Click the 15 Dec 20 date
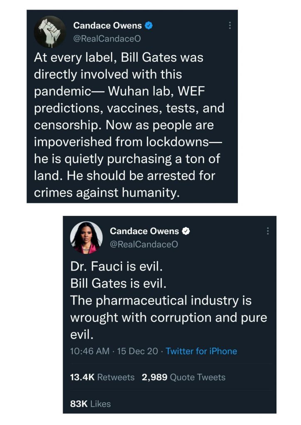The image size is (301, 425). click(137, 351)
